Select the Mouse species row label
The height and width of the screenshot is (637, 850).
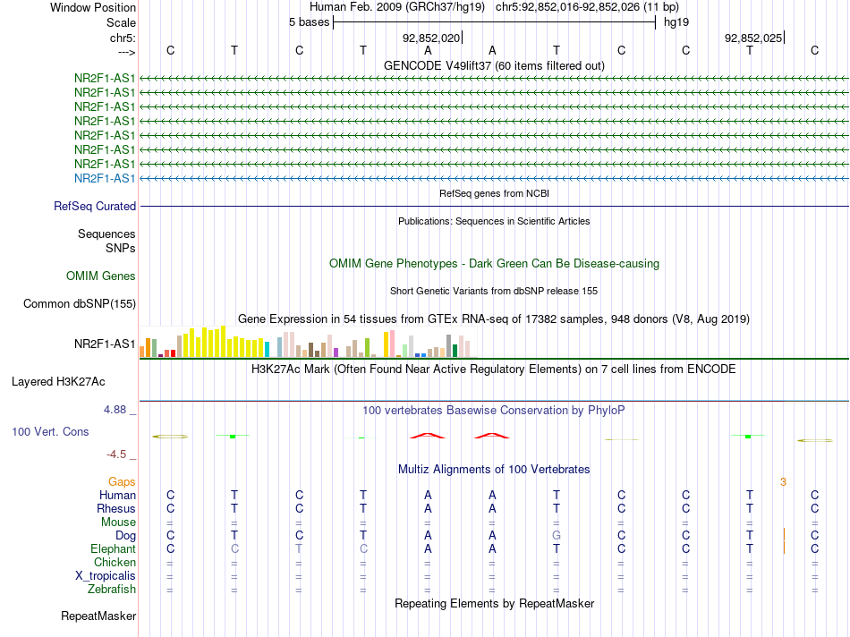click(118, 522)
